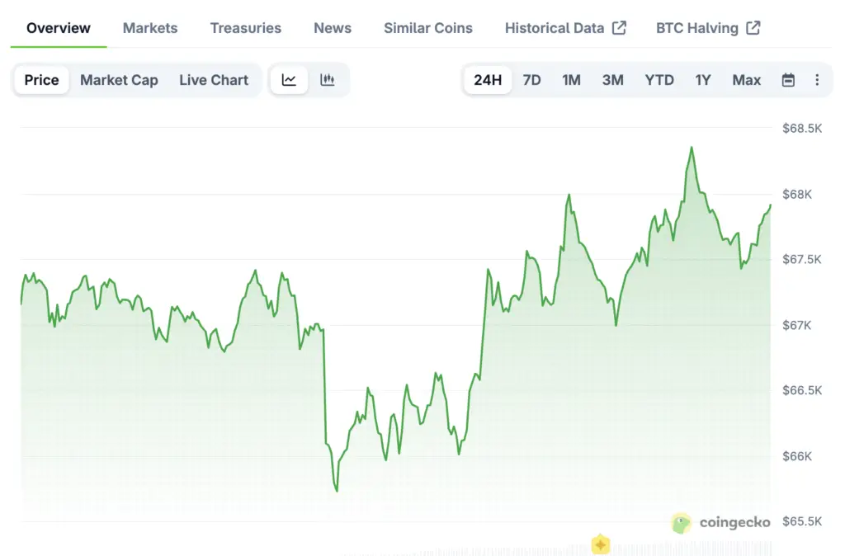Switch to the Treasuries tab
Image resolution: width=845 pixels, height=556 pixels.
tap(245, 28)
